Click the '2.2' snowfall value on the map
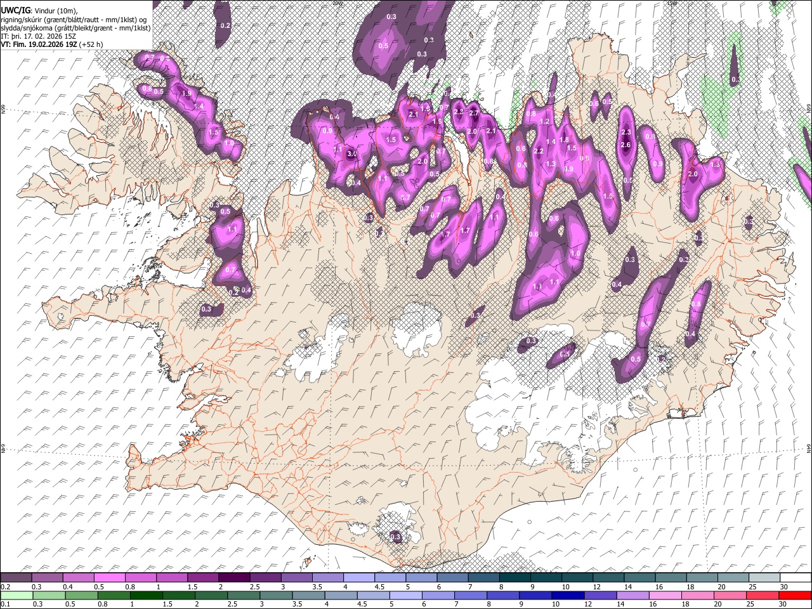Image resolution: width=812 pixels, height=609 pixels. [539, 151]
